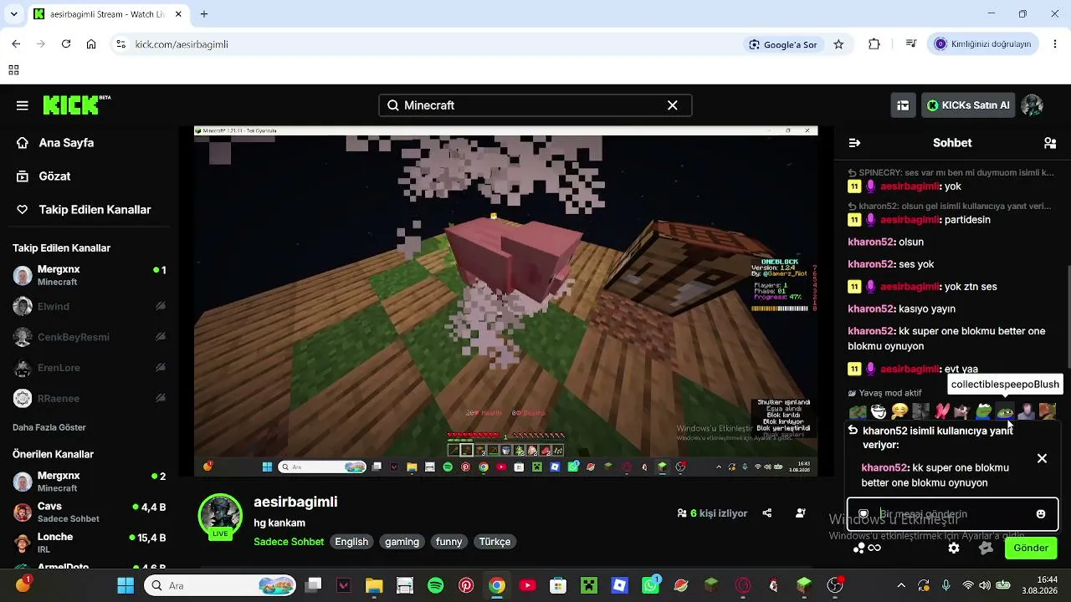Click the chat identity badge icon in input
Screen dimensions: 1071x602
coord(863,514)
